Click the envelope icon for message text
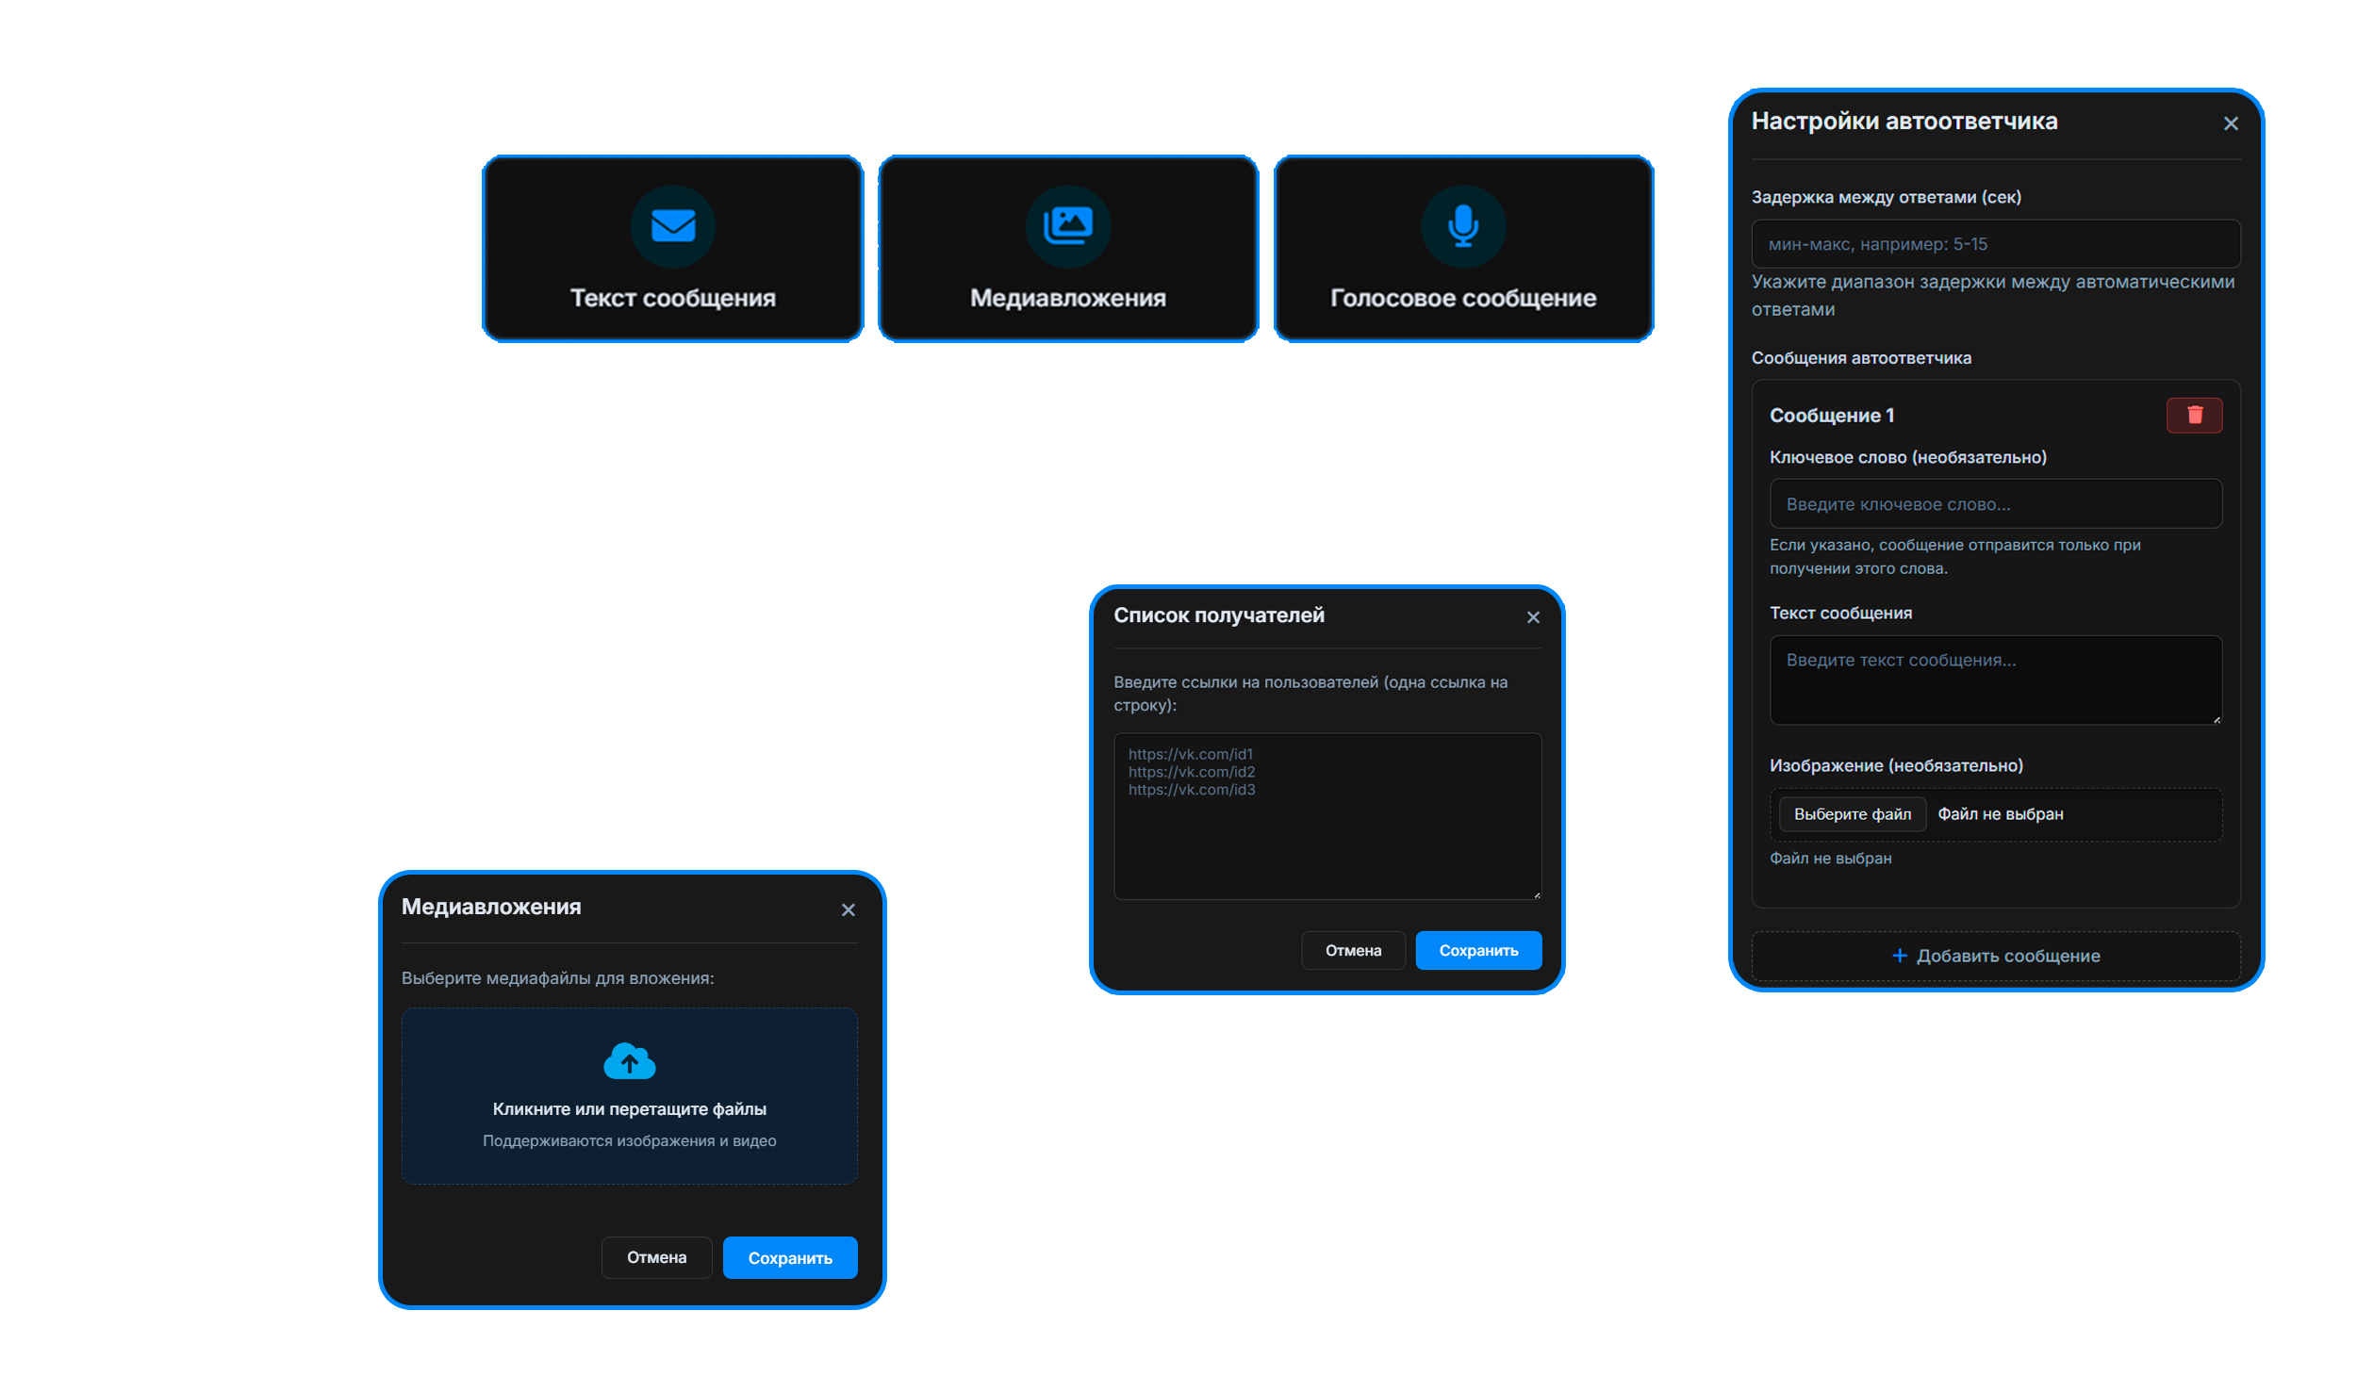 point(672,226)
